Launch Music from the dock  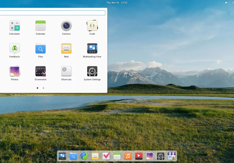(128, 156)
